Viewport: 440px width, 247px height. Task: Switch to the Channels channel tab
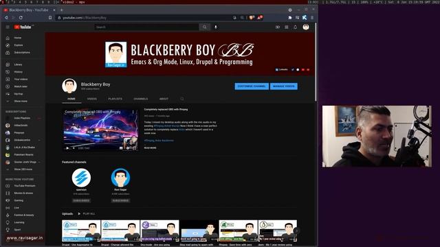140,99
